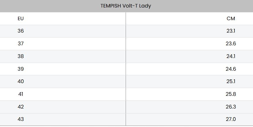Choose EU size 42 cell
The height and width of the screenshot is (127, 253).
21,107
